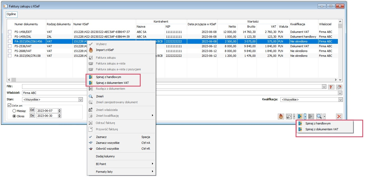
Task: Choose Spinaj z dokumentem VAT in context menu
Action: [x=121, y=83]
